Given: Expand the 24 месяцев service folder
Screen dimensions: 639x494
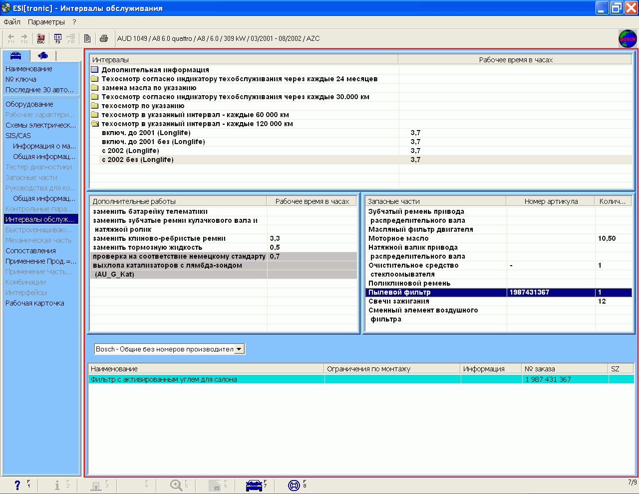Looking at the screenshot, I should point(95,79).
